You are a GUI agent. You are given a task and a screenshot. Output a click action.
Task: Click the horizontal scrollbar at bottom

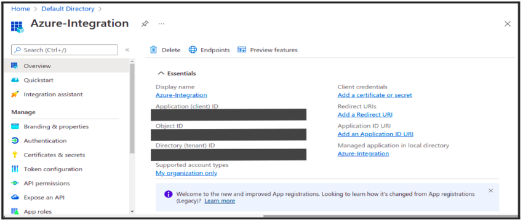coord(389,216)
